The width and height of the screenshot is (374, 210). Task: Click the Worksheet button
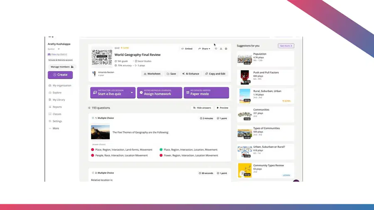152,74
